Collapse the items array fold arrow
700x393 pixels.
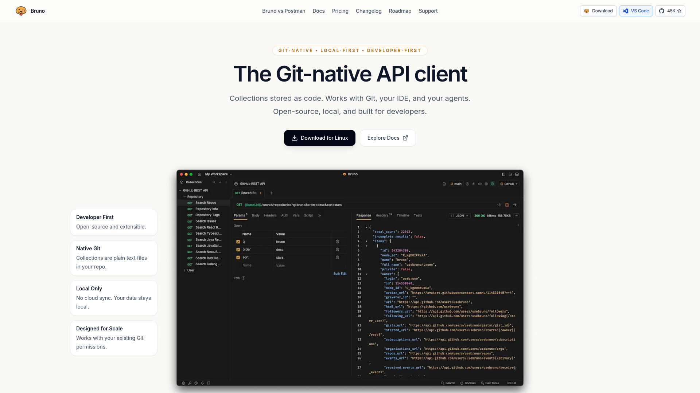[367, 241]
